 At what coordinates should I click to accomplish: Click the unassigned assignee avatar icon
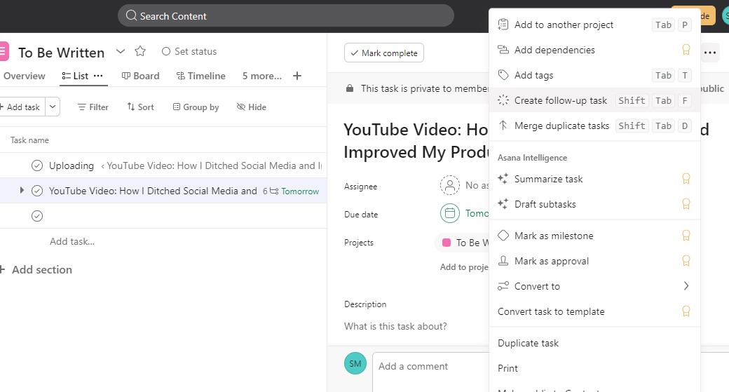[449, 186]
